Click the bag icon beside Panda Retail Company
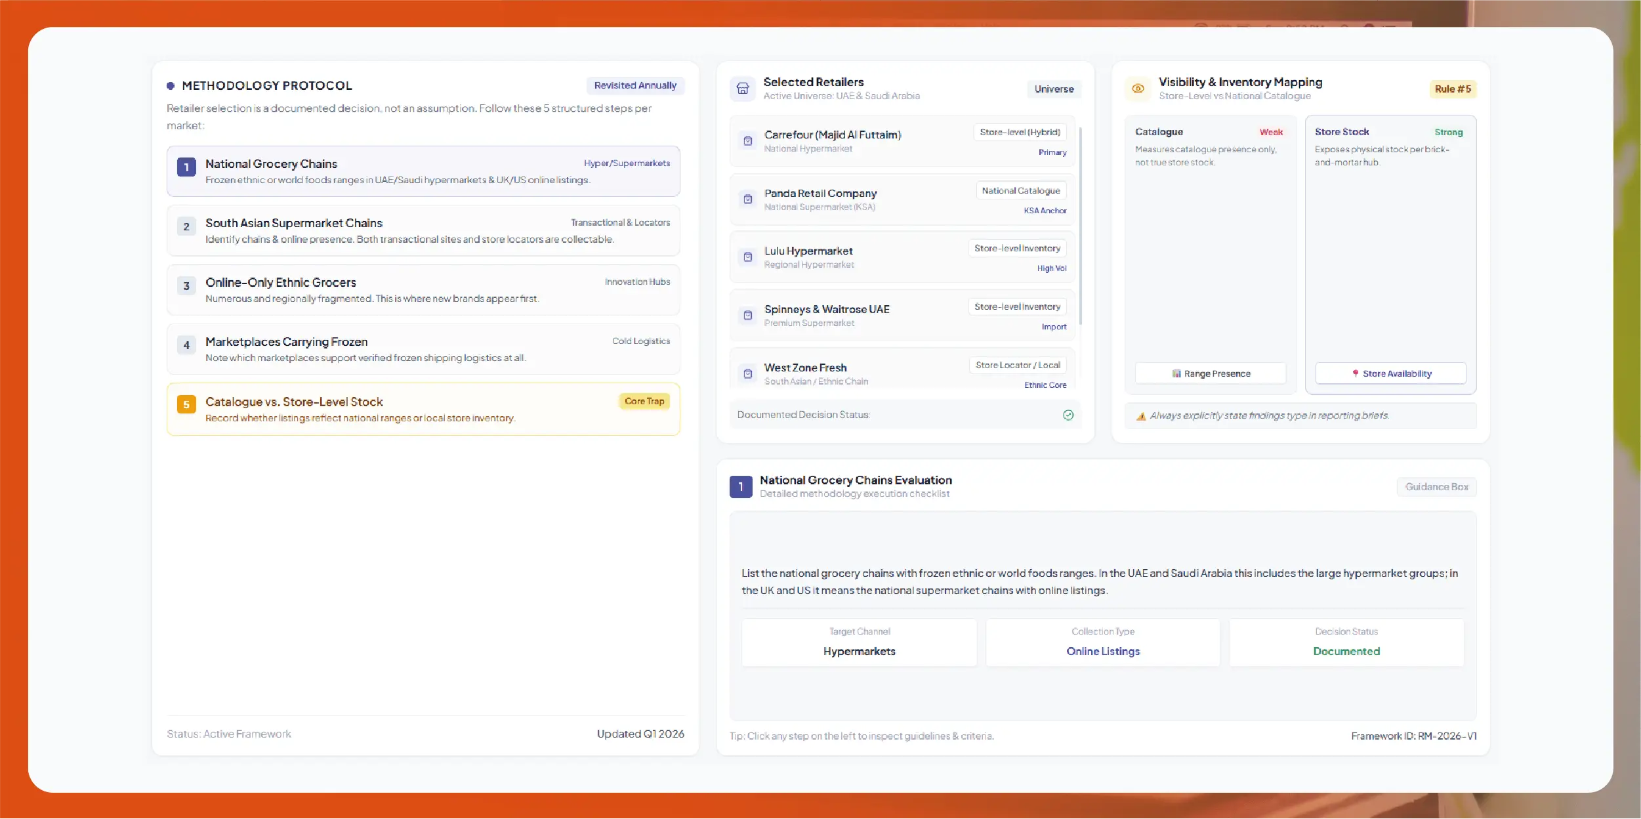Image resolution: width=1641 pixels, height=819 pixels. coord(747,199)
